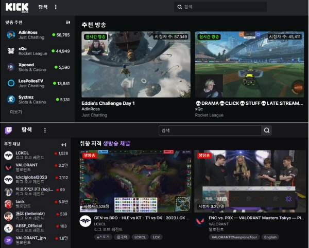Expand 더보기 in Kick sidebar

[16, 112]
